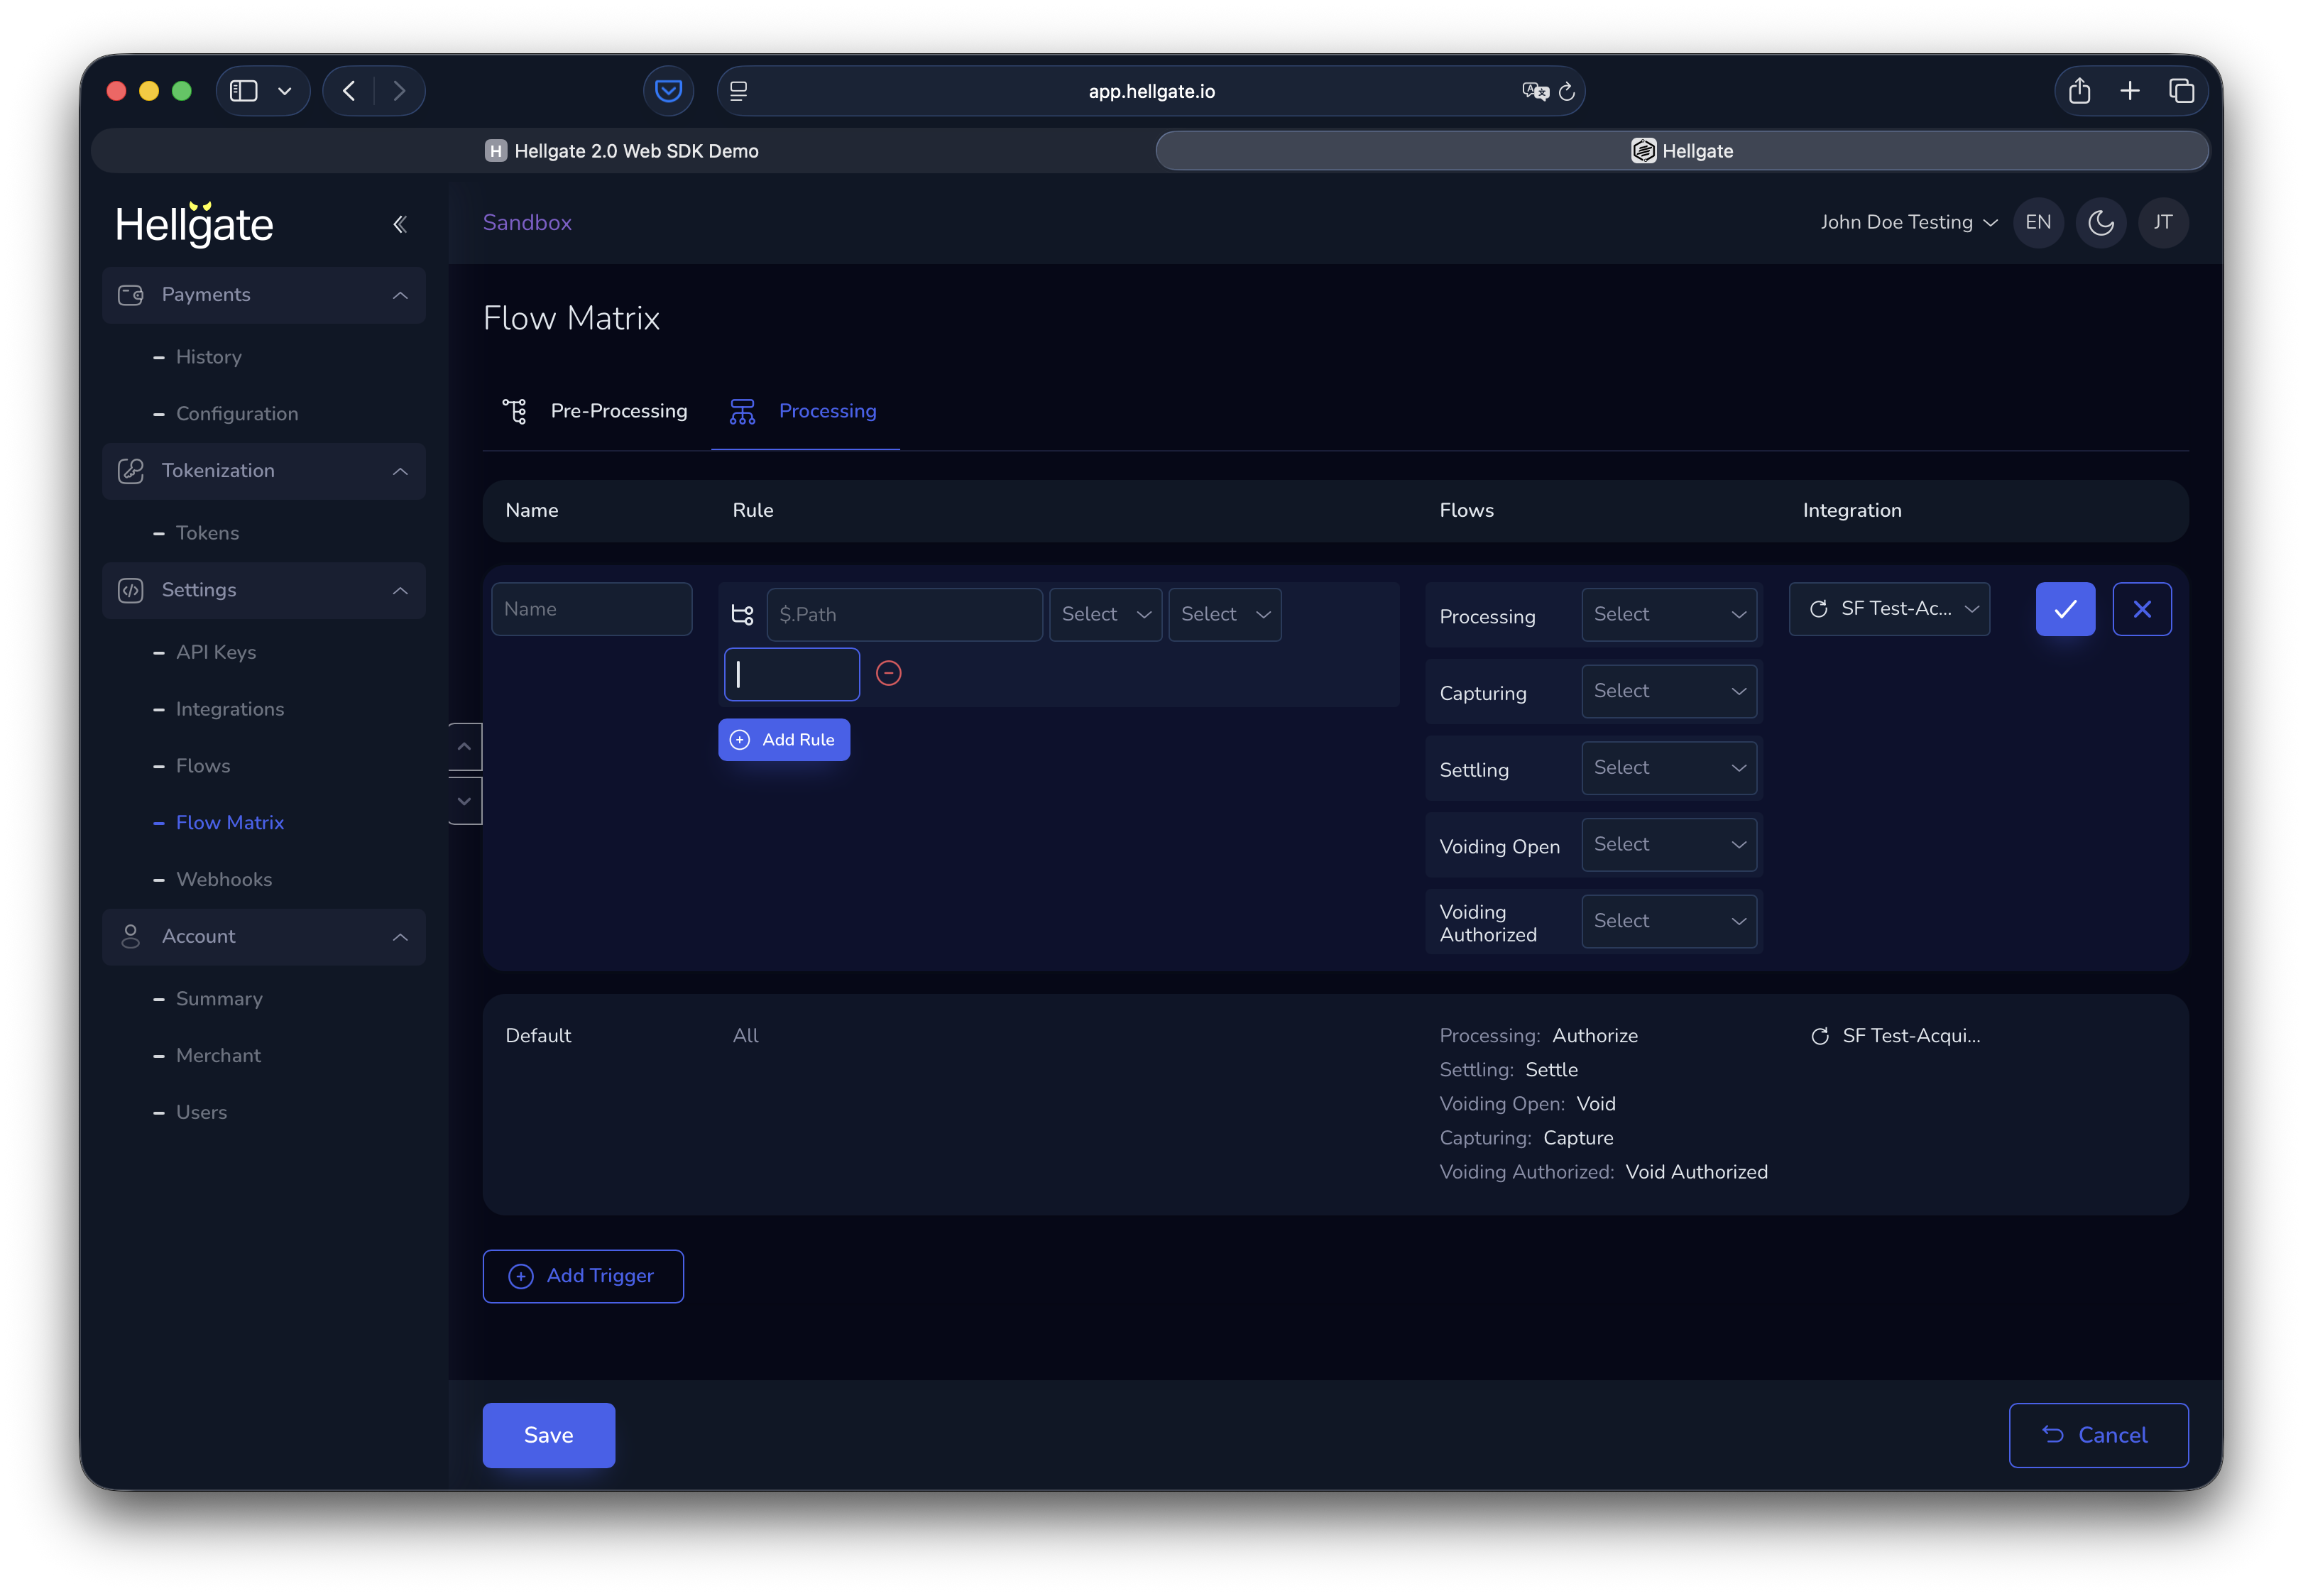Open the SF Test-Ac integration dropdown
This screenshot has height=1596, width=2303.
1889,609
